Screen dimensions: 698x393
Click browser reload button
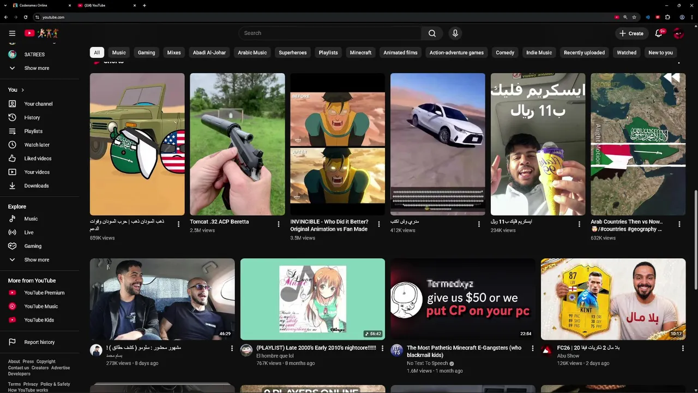(25, 17)
